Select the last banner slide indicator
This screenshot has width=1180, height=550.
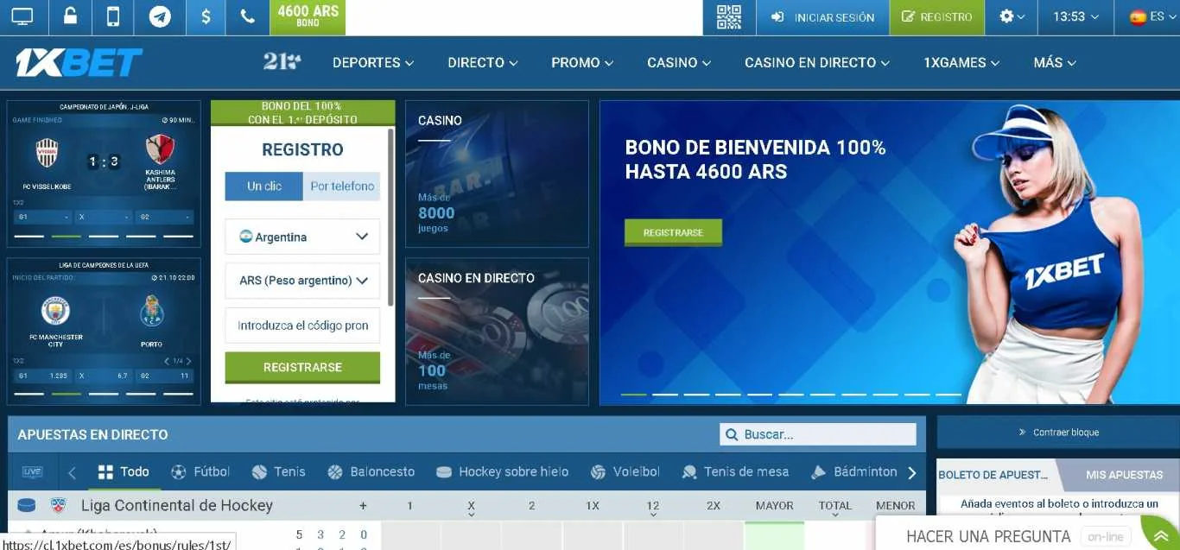click(x=948, y=394)
